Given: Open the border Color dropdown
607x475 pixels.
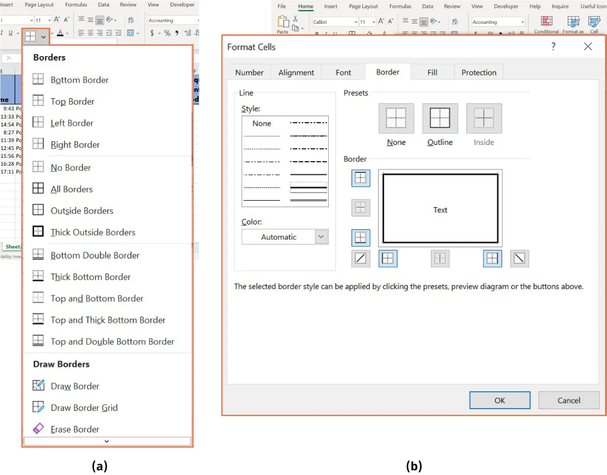Looking at the screenshot, I should pos(321,237).
